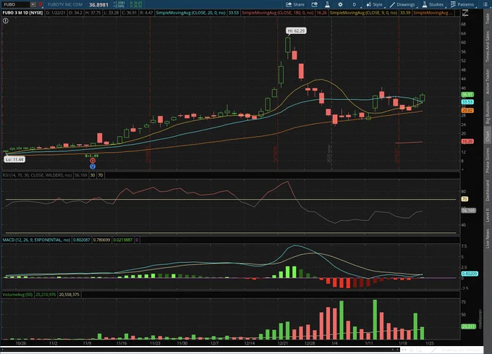This screenshot has height=354, width=492.
Task: Open the flask icon in the top toolbar
Action: [x=327, y=4]
